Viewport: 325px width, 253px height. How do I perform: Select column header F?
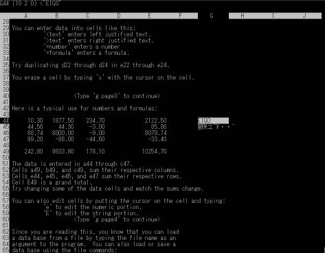click(180, 16)
